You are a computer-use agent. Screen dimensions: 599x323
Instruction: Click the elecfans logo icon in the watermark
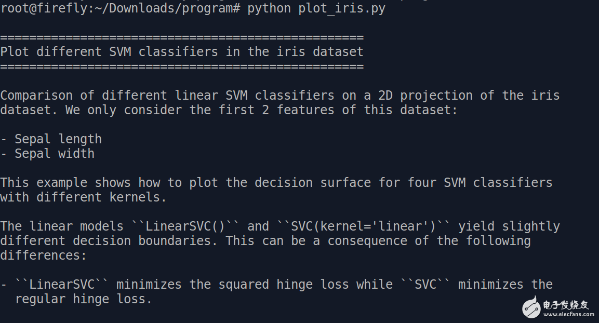531,306
